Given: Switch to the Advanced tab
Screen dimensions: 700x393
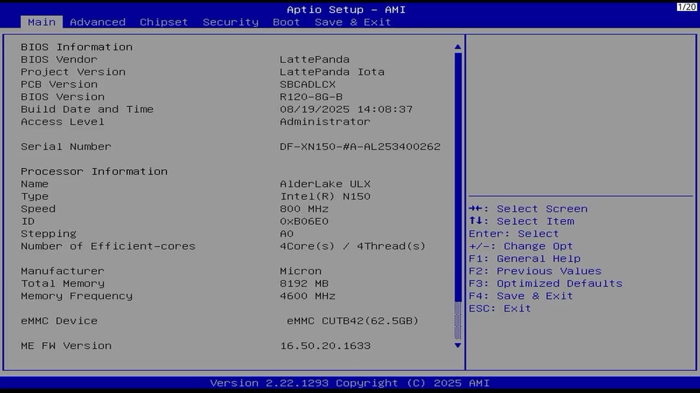Looking at the screenshot, I should (x=97, y=22).
